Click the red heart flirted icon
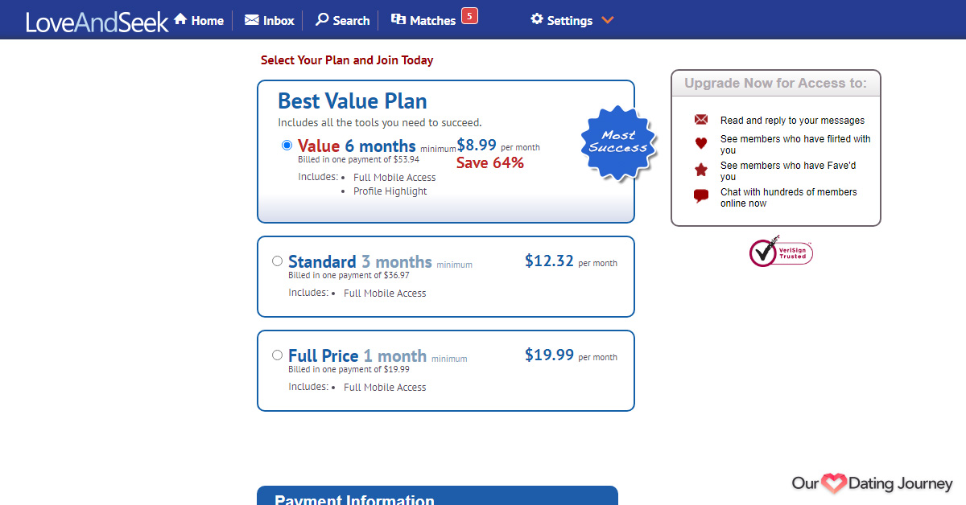The image size is (966, 505). (x=701, y=143)
